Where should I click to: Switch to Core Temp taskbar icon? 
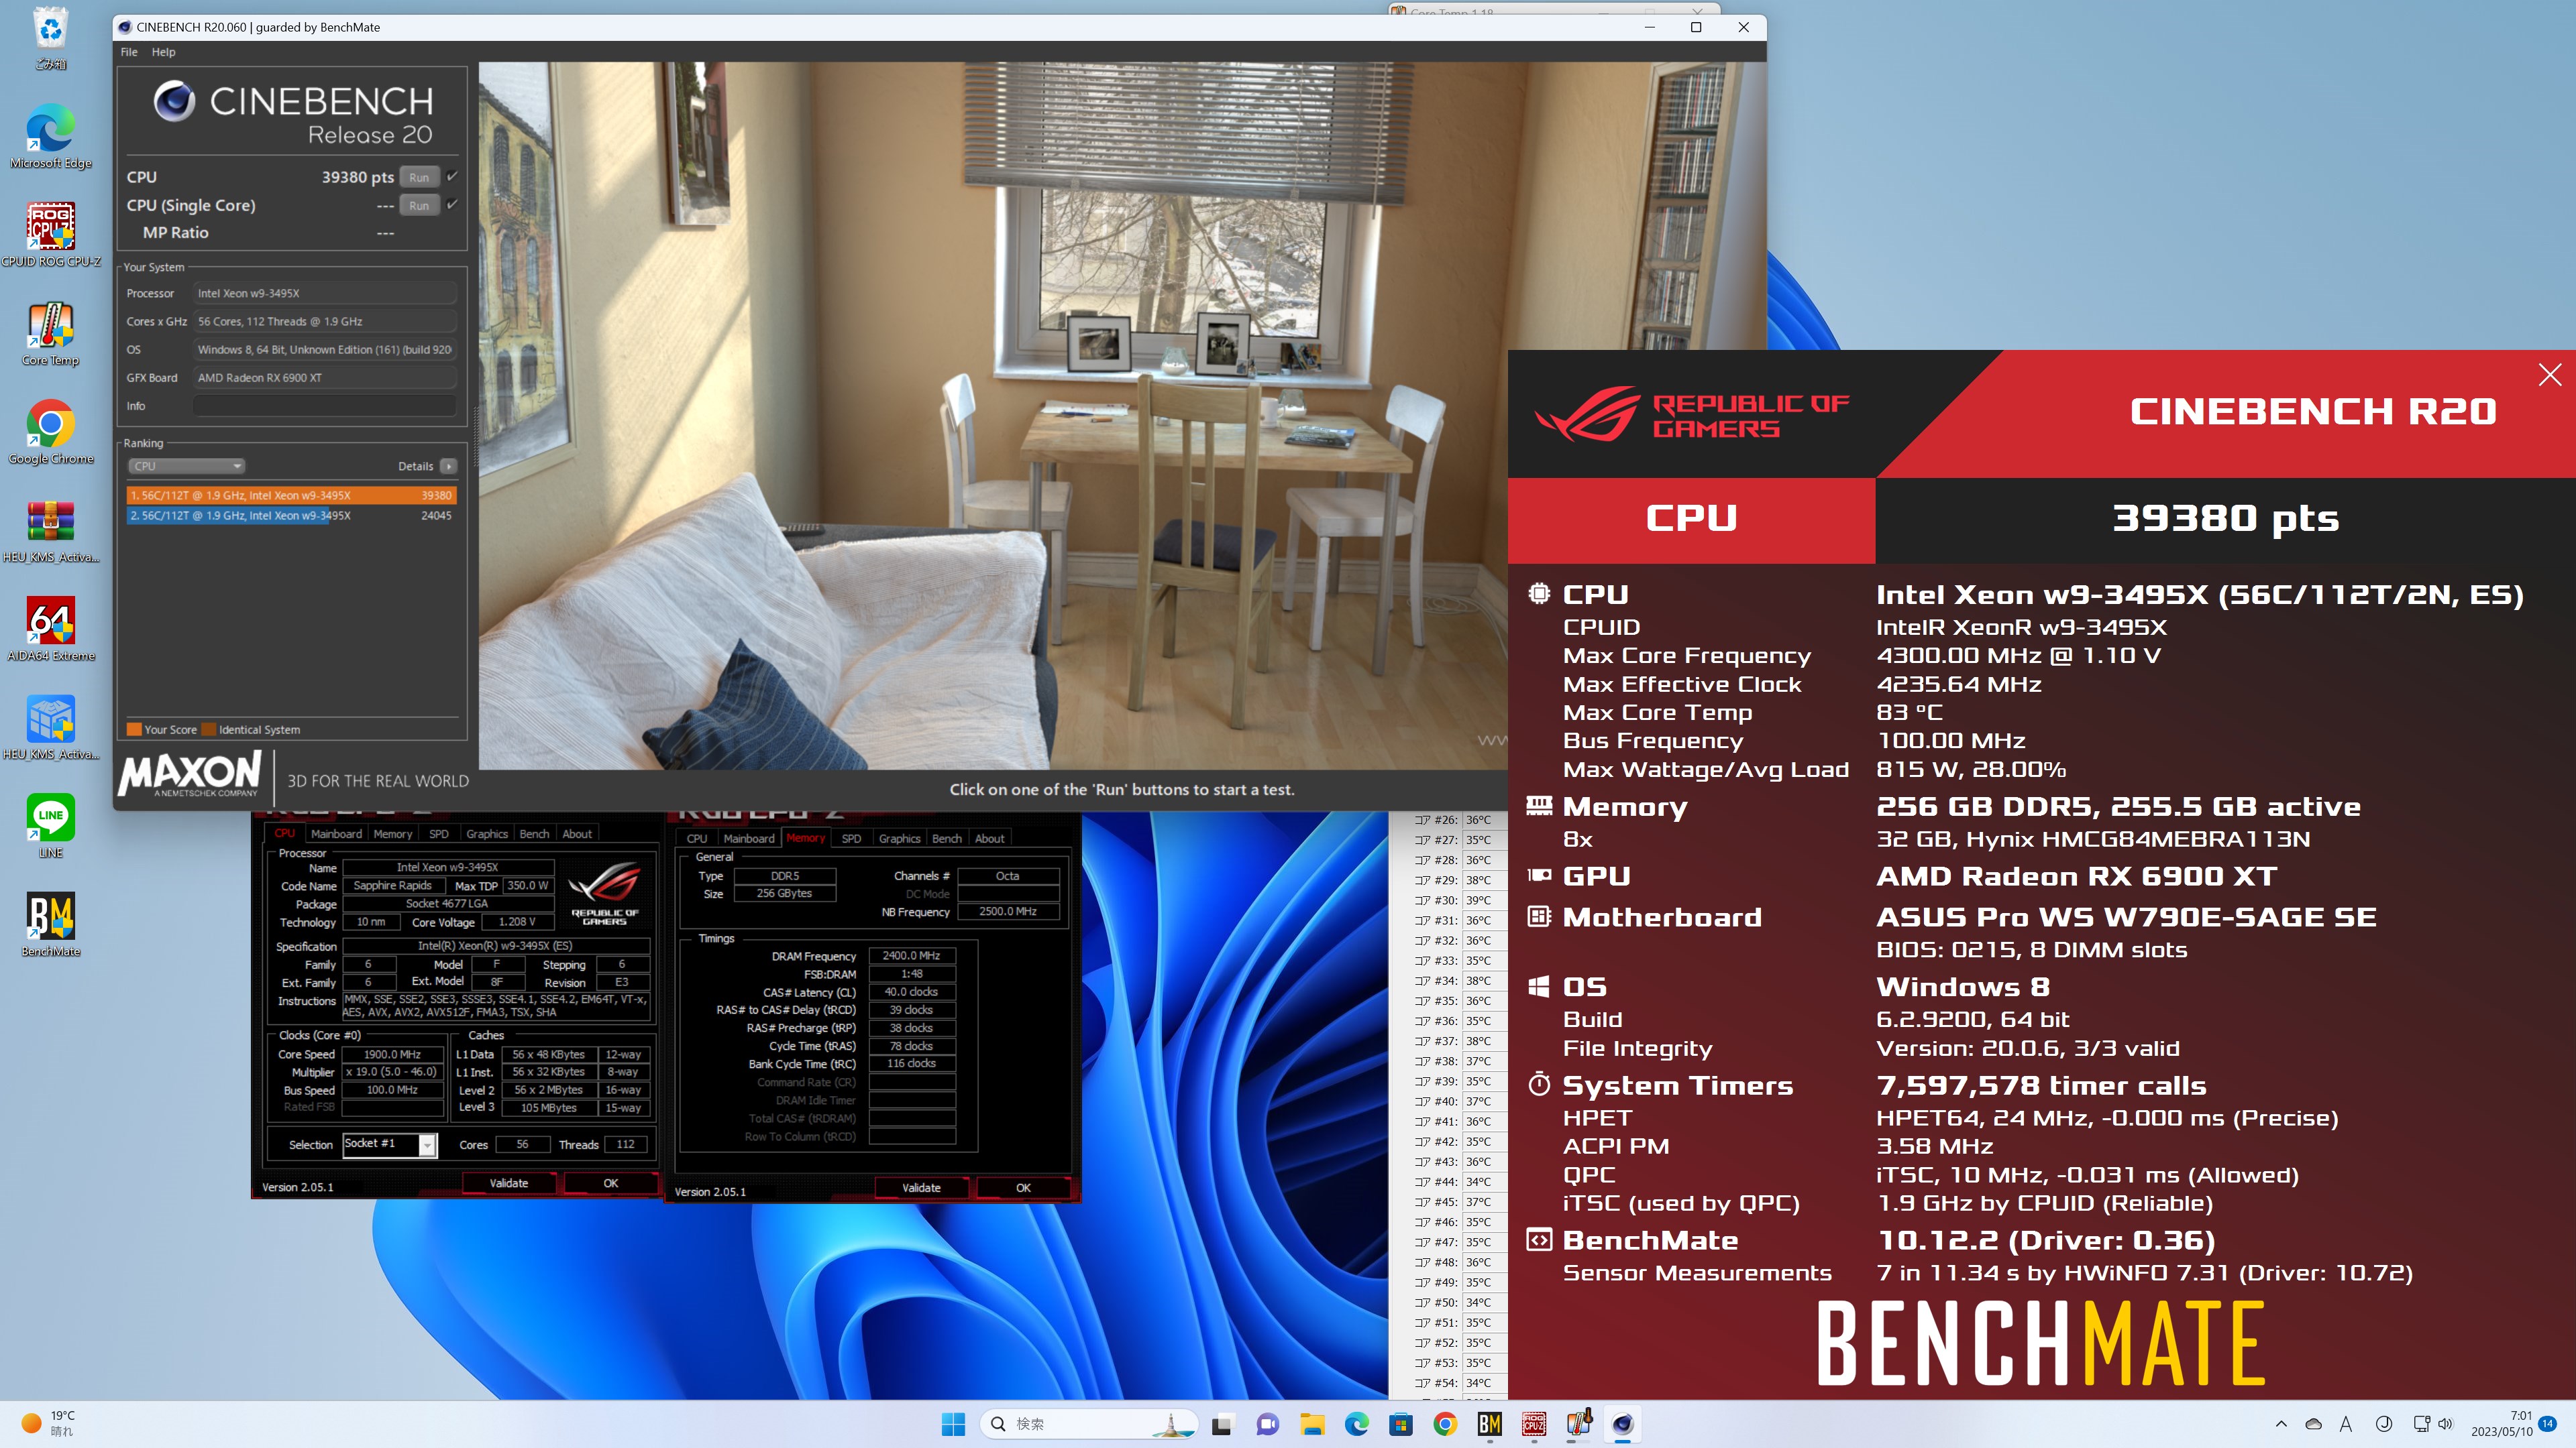(x=1579, y=1424)
